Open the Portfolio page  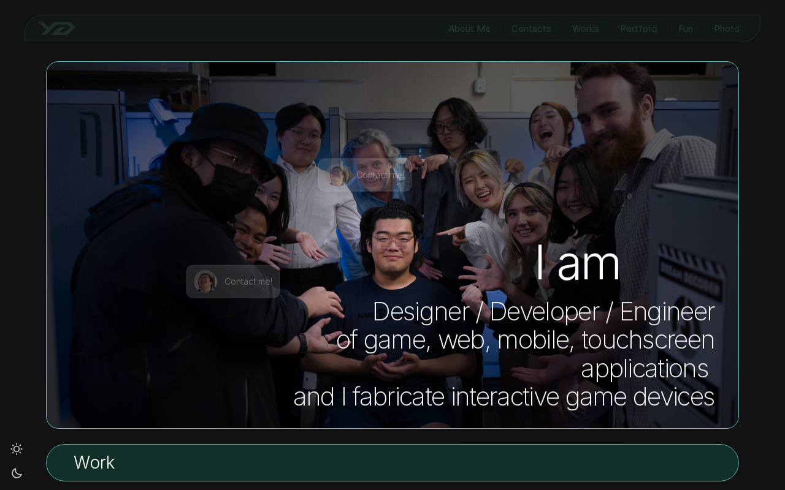coord(638,29)
